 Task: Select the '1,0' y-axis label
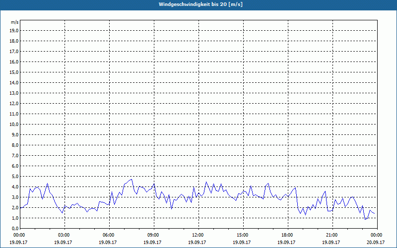click(15, 218)
